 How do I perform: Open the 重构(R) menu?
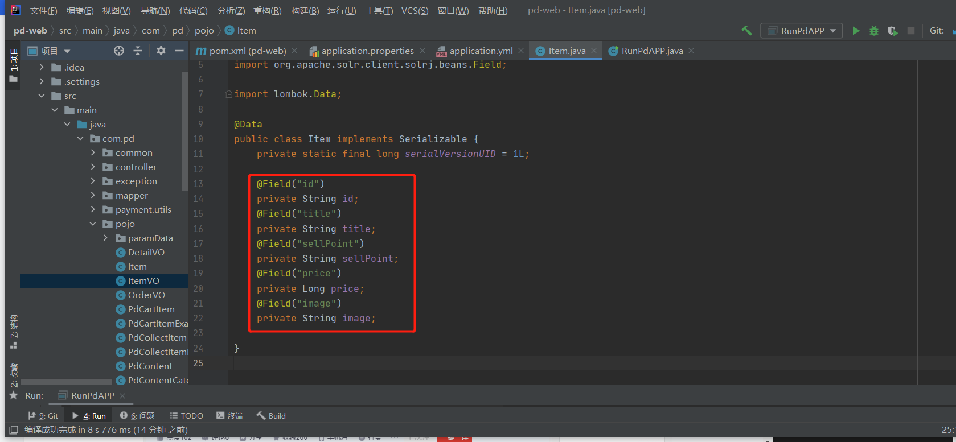[x=267, y=10]
